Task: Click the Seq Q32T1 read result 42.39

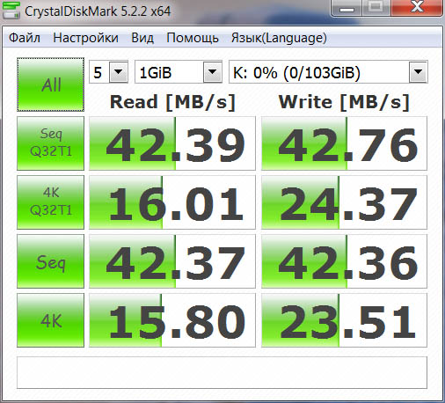Action: pyautogui.click(x=172, y=143)
